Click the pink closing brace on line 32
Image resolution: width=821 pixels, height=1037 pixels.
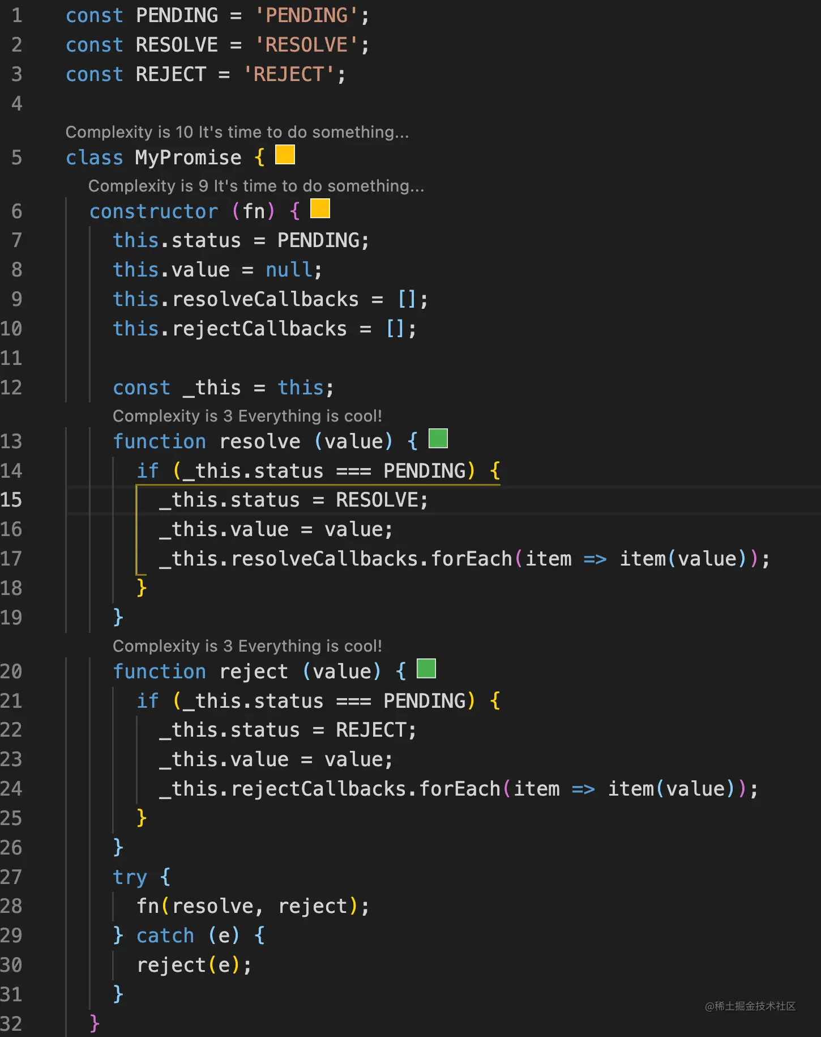[95, 1023]
